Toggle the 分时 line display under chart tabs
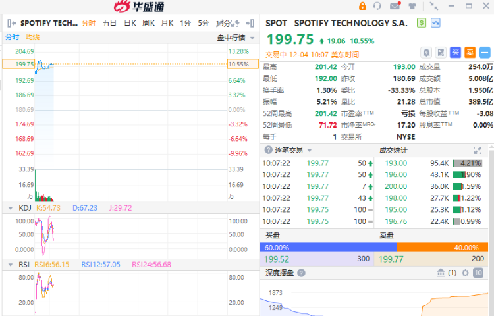Viewport: 494px width, 316px height. click(13, 38)
